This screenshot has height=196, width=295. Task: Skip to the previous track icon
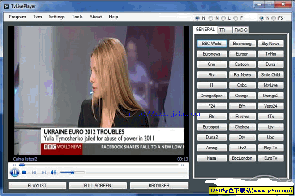(34, 172)
